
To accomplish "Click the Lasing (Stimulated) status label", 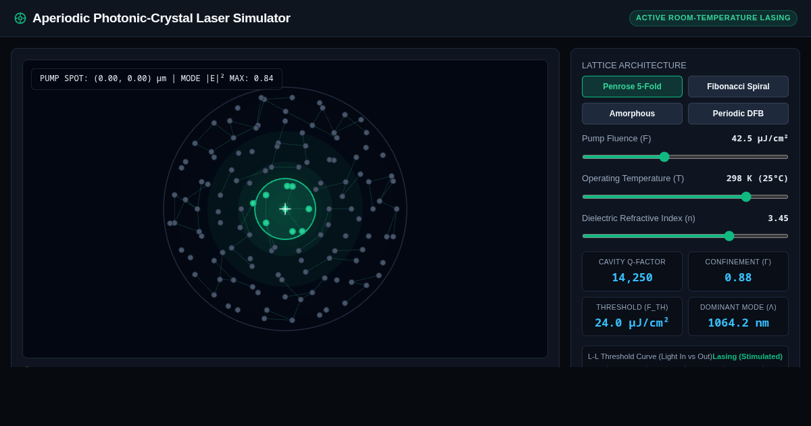I will 747,356.
